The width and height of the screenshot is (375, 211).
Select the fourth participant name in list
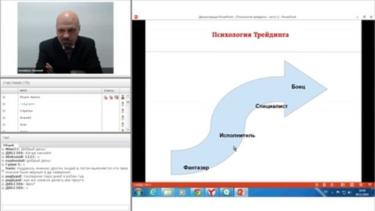click(x=26, y=118)
